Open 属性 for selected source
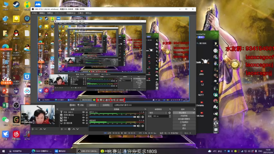Screen dimensions: 274x154 coord(73,105)
